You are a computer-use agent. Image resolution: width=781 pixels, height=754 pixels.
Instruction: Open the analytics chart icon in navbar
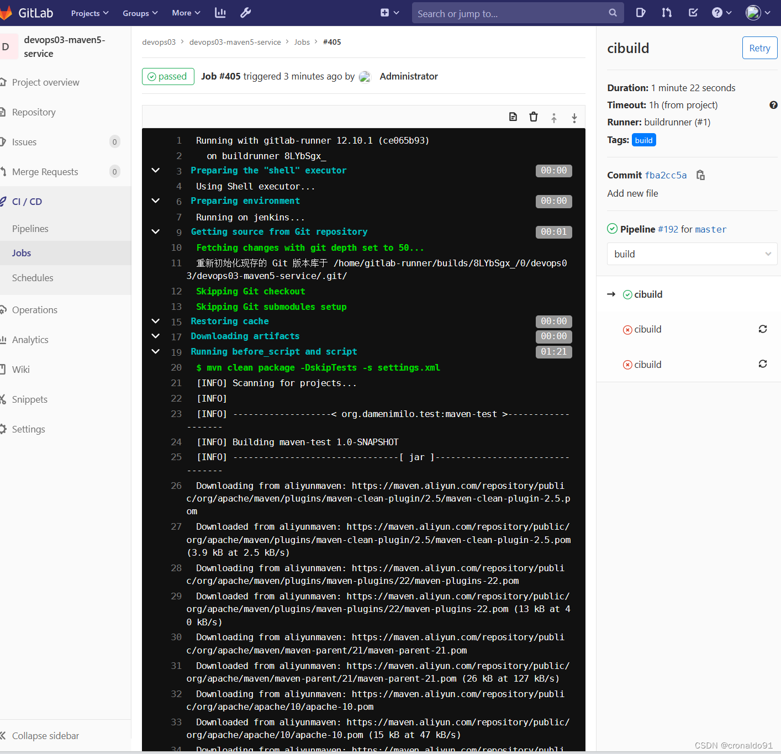[220, 13]
